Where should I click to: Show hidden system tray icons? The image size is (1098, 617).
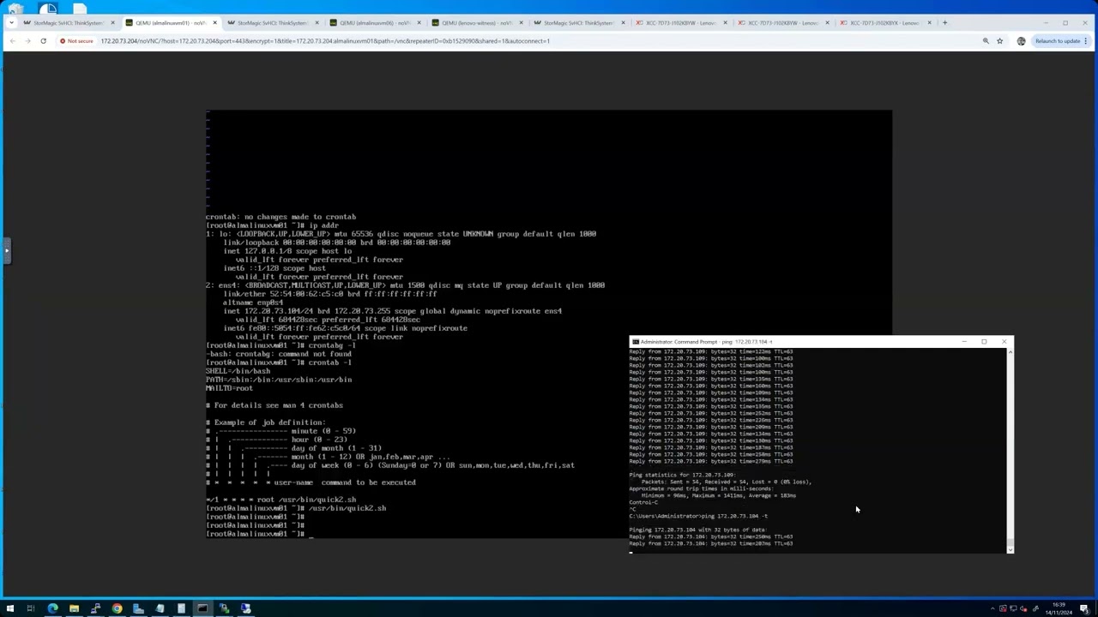[992, 608]
